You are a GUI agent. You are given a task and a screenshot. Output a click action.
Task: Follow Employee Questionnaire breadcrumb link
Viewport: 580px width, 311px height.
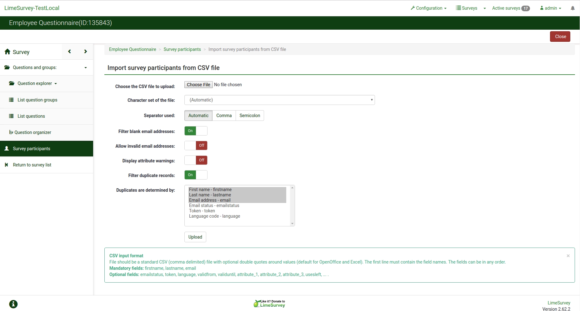pyautogui.click(x=132, y=49)
